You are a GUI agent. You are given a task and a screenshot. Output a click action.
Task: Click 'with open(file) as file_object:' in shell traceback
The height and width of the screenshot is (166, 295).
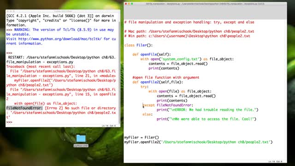point(46,103)
